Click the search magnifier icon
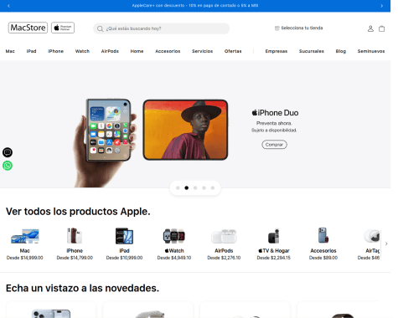Viewport: 398px width, 318px height. pyautogui.click(x=100, y=28)
